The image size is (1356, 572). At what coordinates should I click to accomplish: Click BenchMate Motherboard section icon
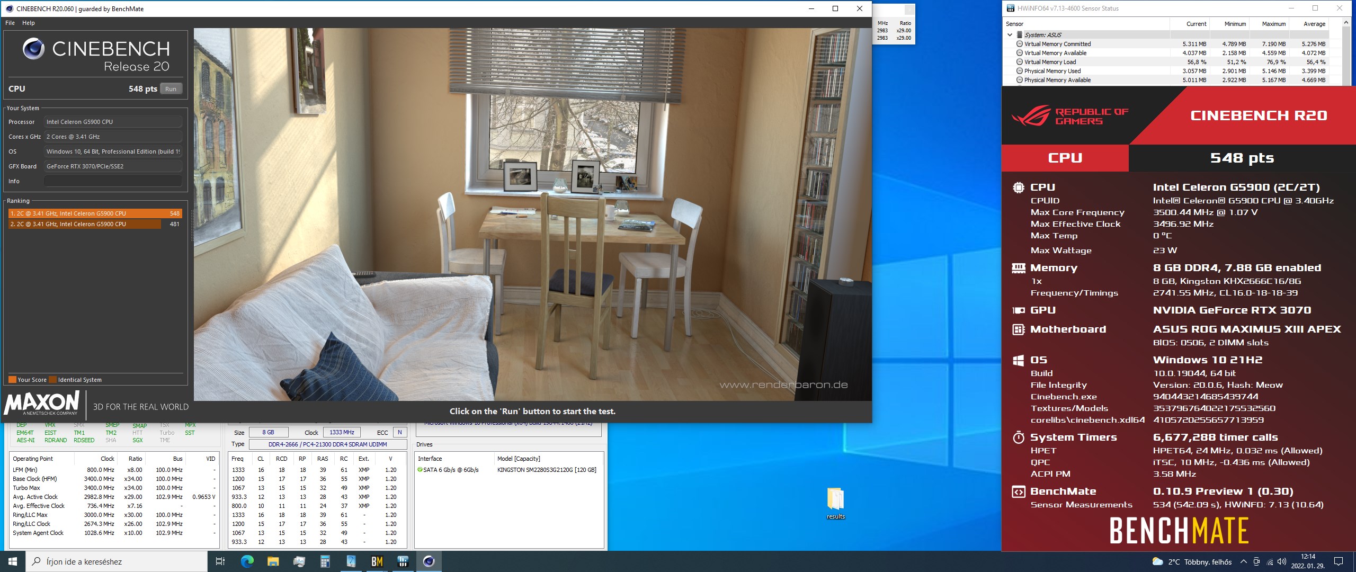(x=1018, y=329)
